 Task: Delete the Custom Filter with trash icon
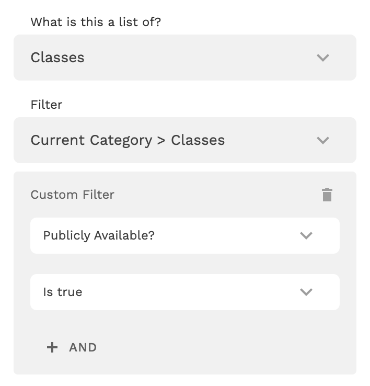click(x=327, y=195)
